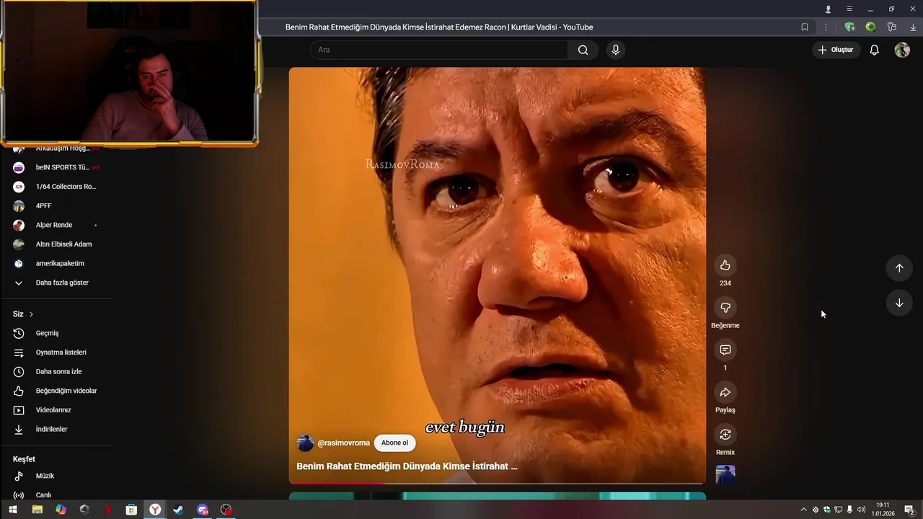Open Microsoft Store from the taskbar
This screenshot has height=519, width=923.
click(x=131, y=510)
